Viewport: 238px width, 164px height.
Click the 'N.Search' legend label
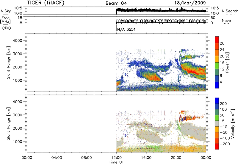(230, 11)
